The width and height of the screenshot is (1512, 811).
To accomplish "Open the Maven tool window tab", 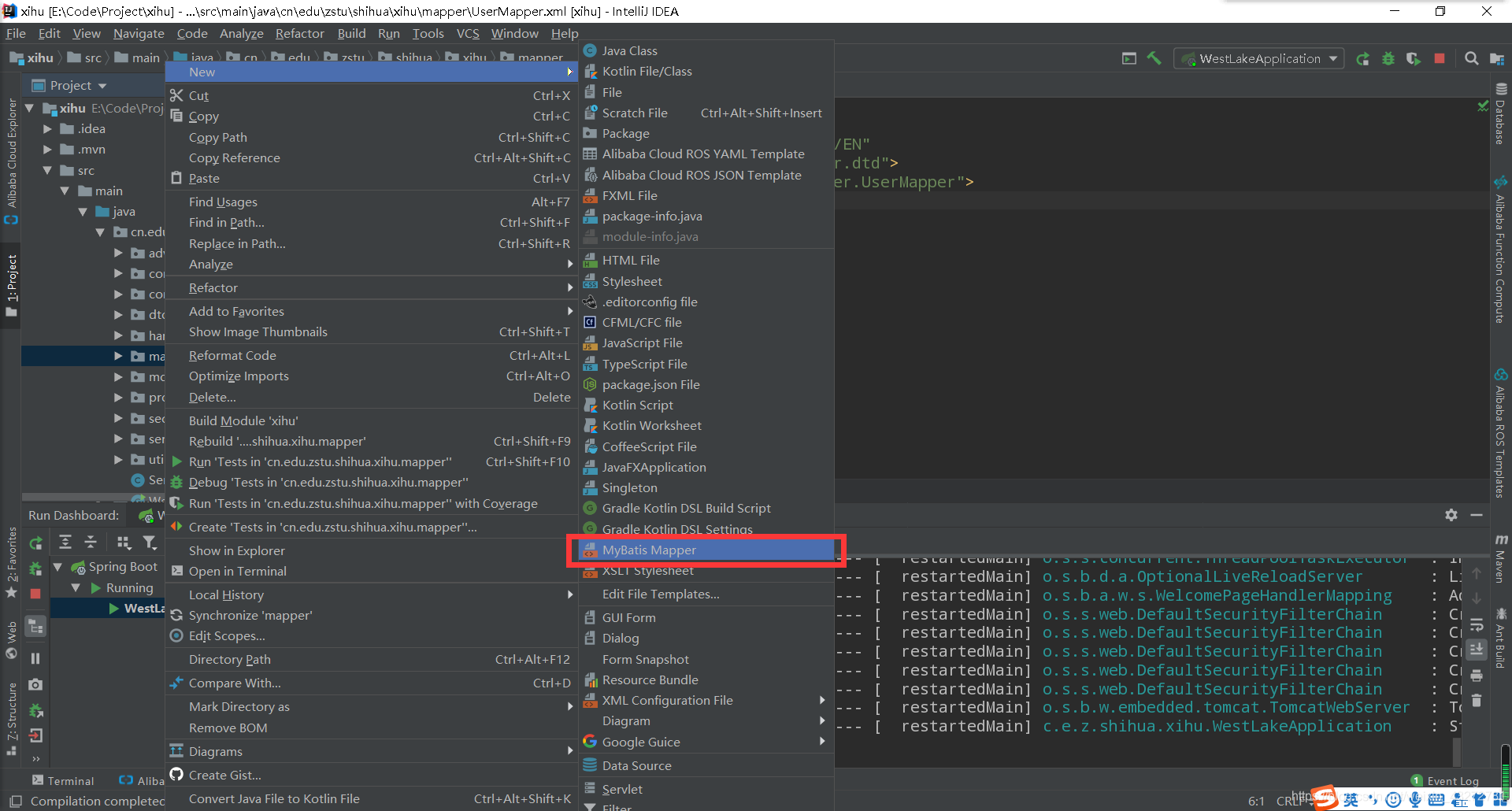I will (x=1501, y=559).
